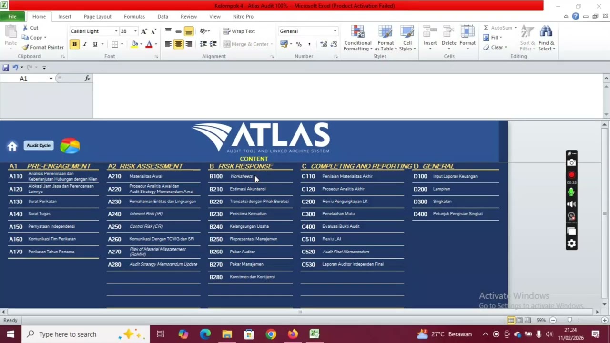Click the Undo icon
This screenshot has width=610, height=343.
tap(15, 67)
